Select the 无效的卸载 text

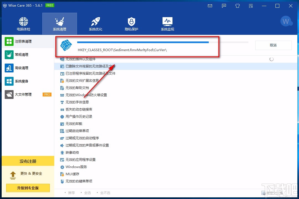pyautogui.click(x=74, y=124)
